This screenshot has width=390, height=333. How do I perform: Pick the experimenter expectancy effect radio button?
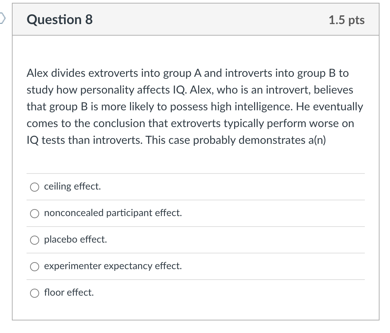click(35, 267)
